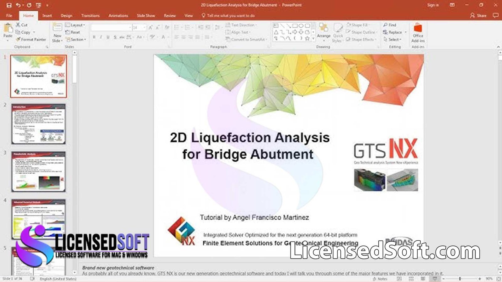Toggle bullets list formatting

coord(177,28)
